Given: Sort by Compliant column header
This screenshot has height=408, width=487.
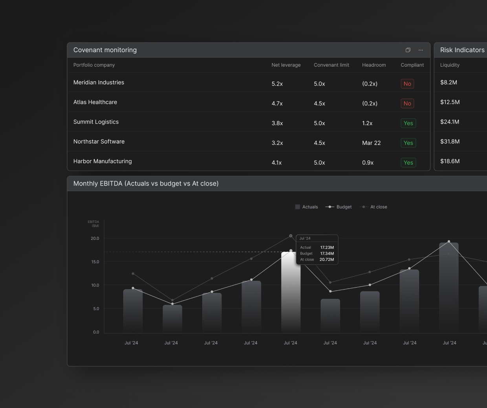Looking at the screenshot, I should [412, 65].
